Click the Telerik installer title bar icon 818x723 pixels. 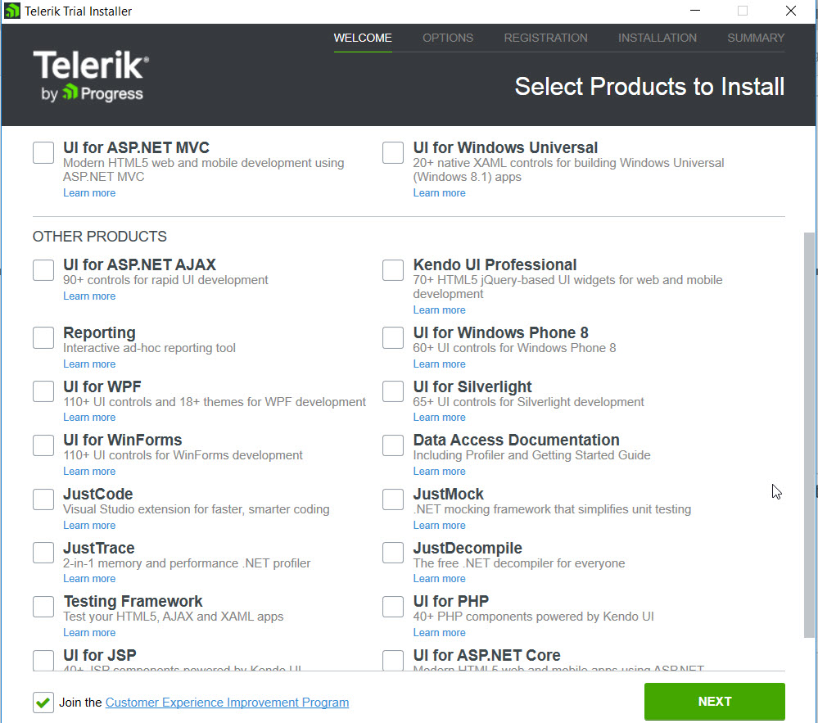[12, 11]
